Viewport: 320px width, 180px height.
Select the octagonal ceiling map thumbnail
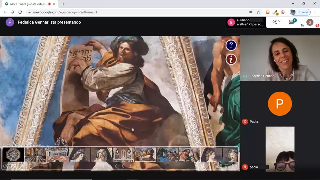pyautogui.click(x=13, y=154)
